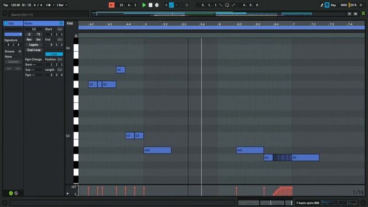Screen dimensions: 368x207
Task: Click the green Clip box selector icon
Action: pos(11,193)
